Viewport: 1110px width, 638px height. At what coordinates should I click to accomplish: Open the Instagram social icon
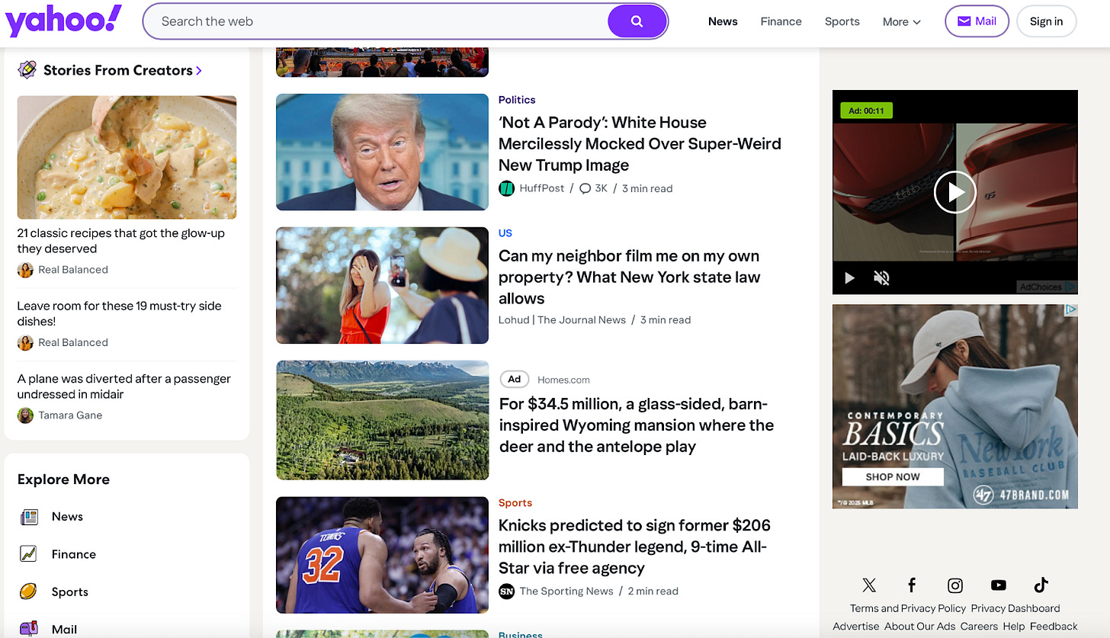pos(955,585)
